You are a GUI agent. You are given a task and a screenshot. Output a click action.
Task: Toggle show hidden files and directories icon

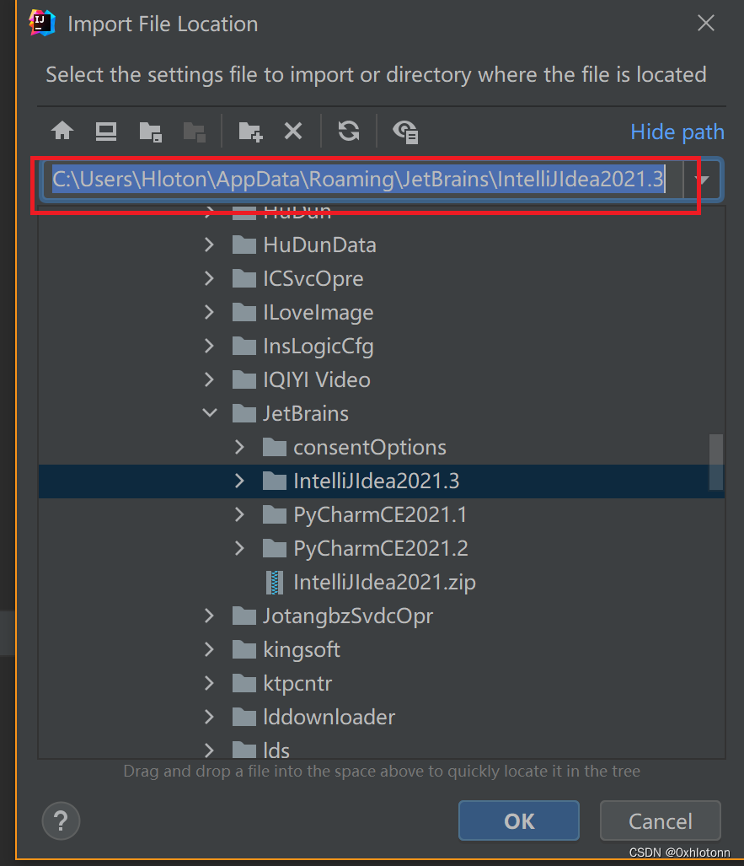[405, 132]
